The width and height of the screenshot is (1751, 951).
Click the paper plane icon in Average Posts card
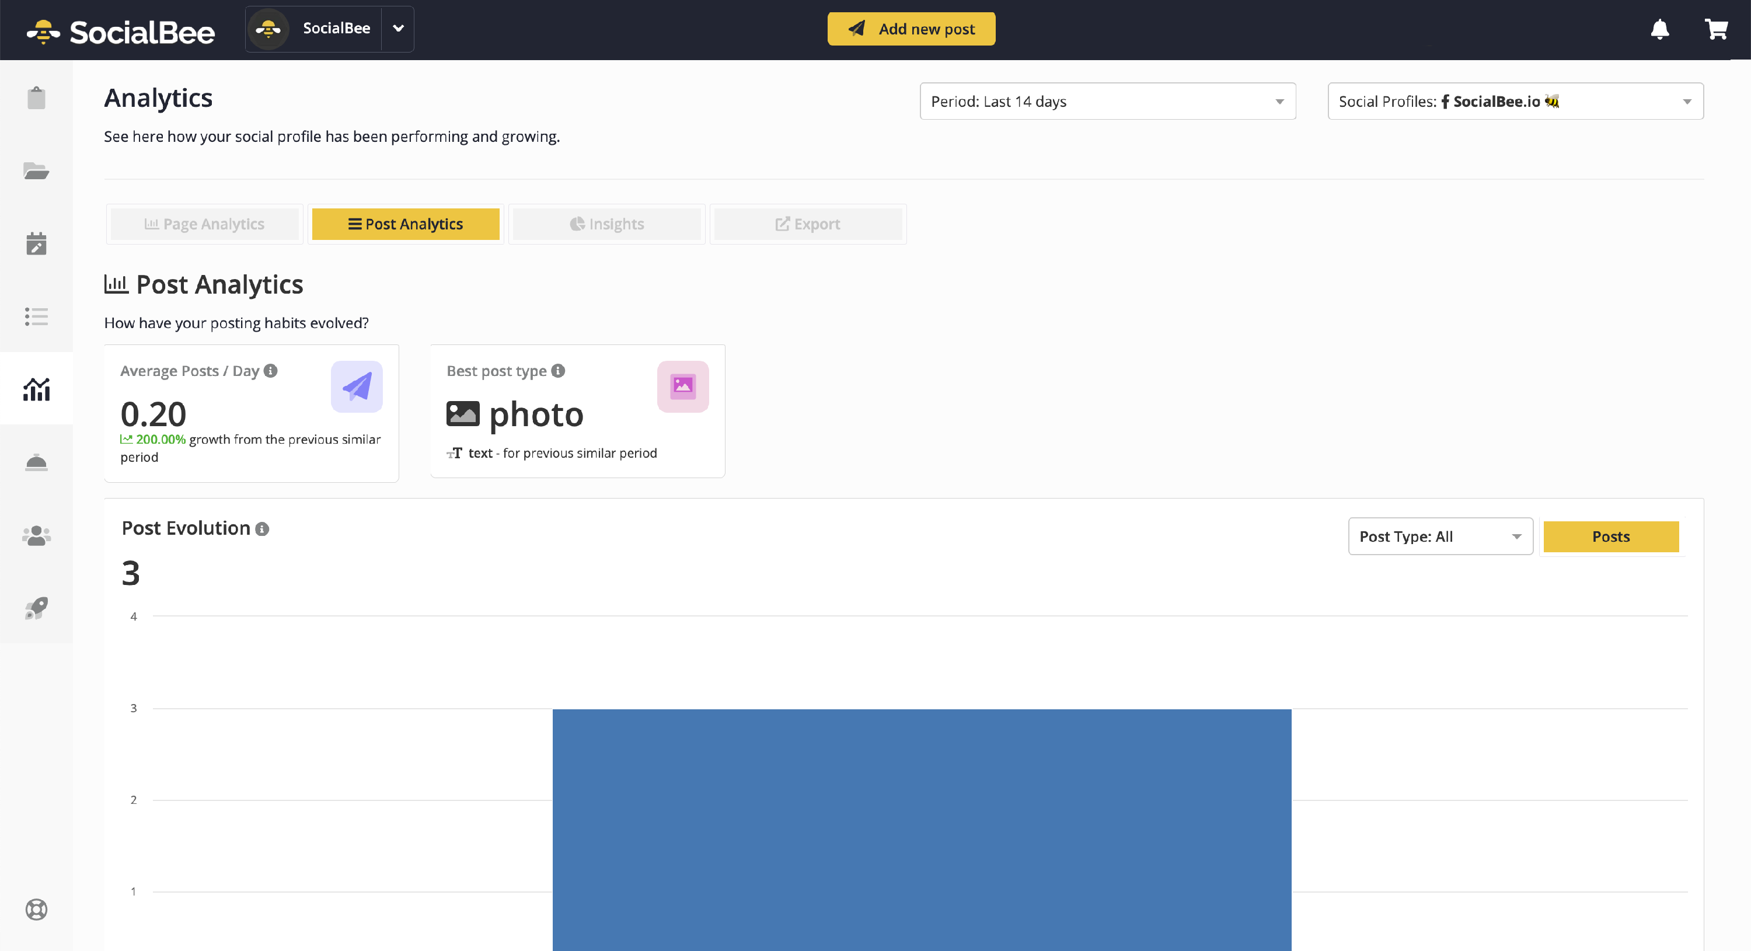pyautogui.click(x=357, y=386)
